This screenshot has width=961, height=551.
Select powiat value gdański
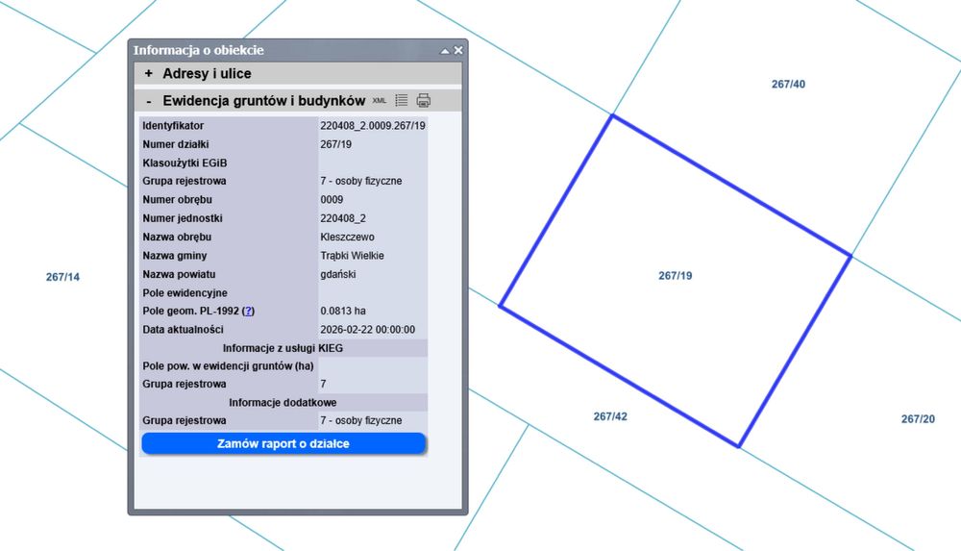[337, 274]
